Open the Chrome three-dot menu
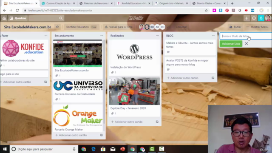The width and height of the screenshot is (272, 153). 268,10
